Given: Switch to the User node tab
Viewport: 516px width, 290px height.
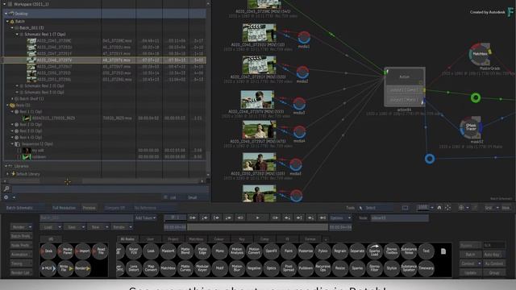Looking at the screenshot, I should pos(150,239).
